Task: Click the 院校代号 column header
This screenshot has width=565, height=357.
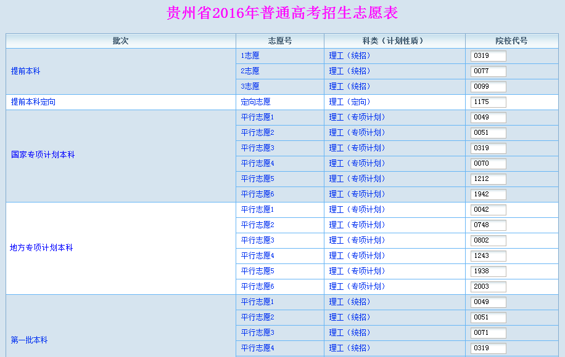Action: click(x=511, y=41)
